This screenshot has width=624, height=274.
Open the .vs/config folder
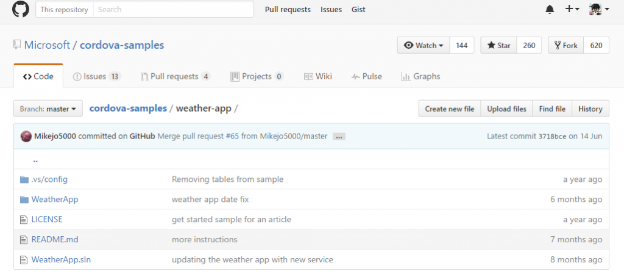(49, 179)
